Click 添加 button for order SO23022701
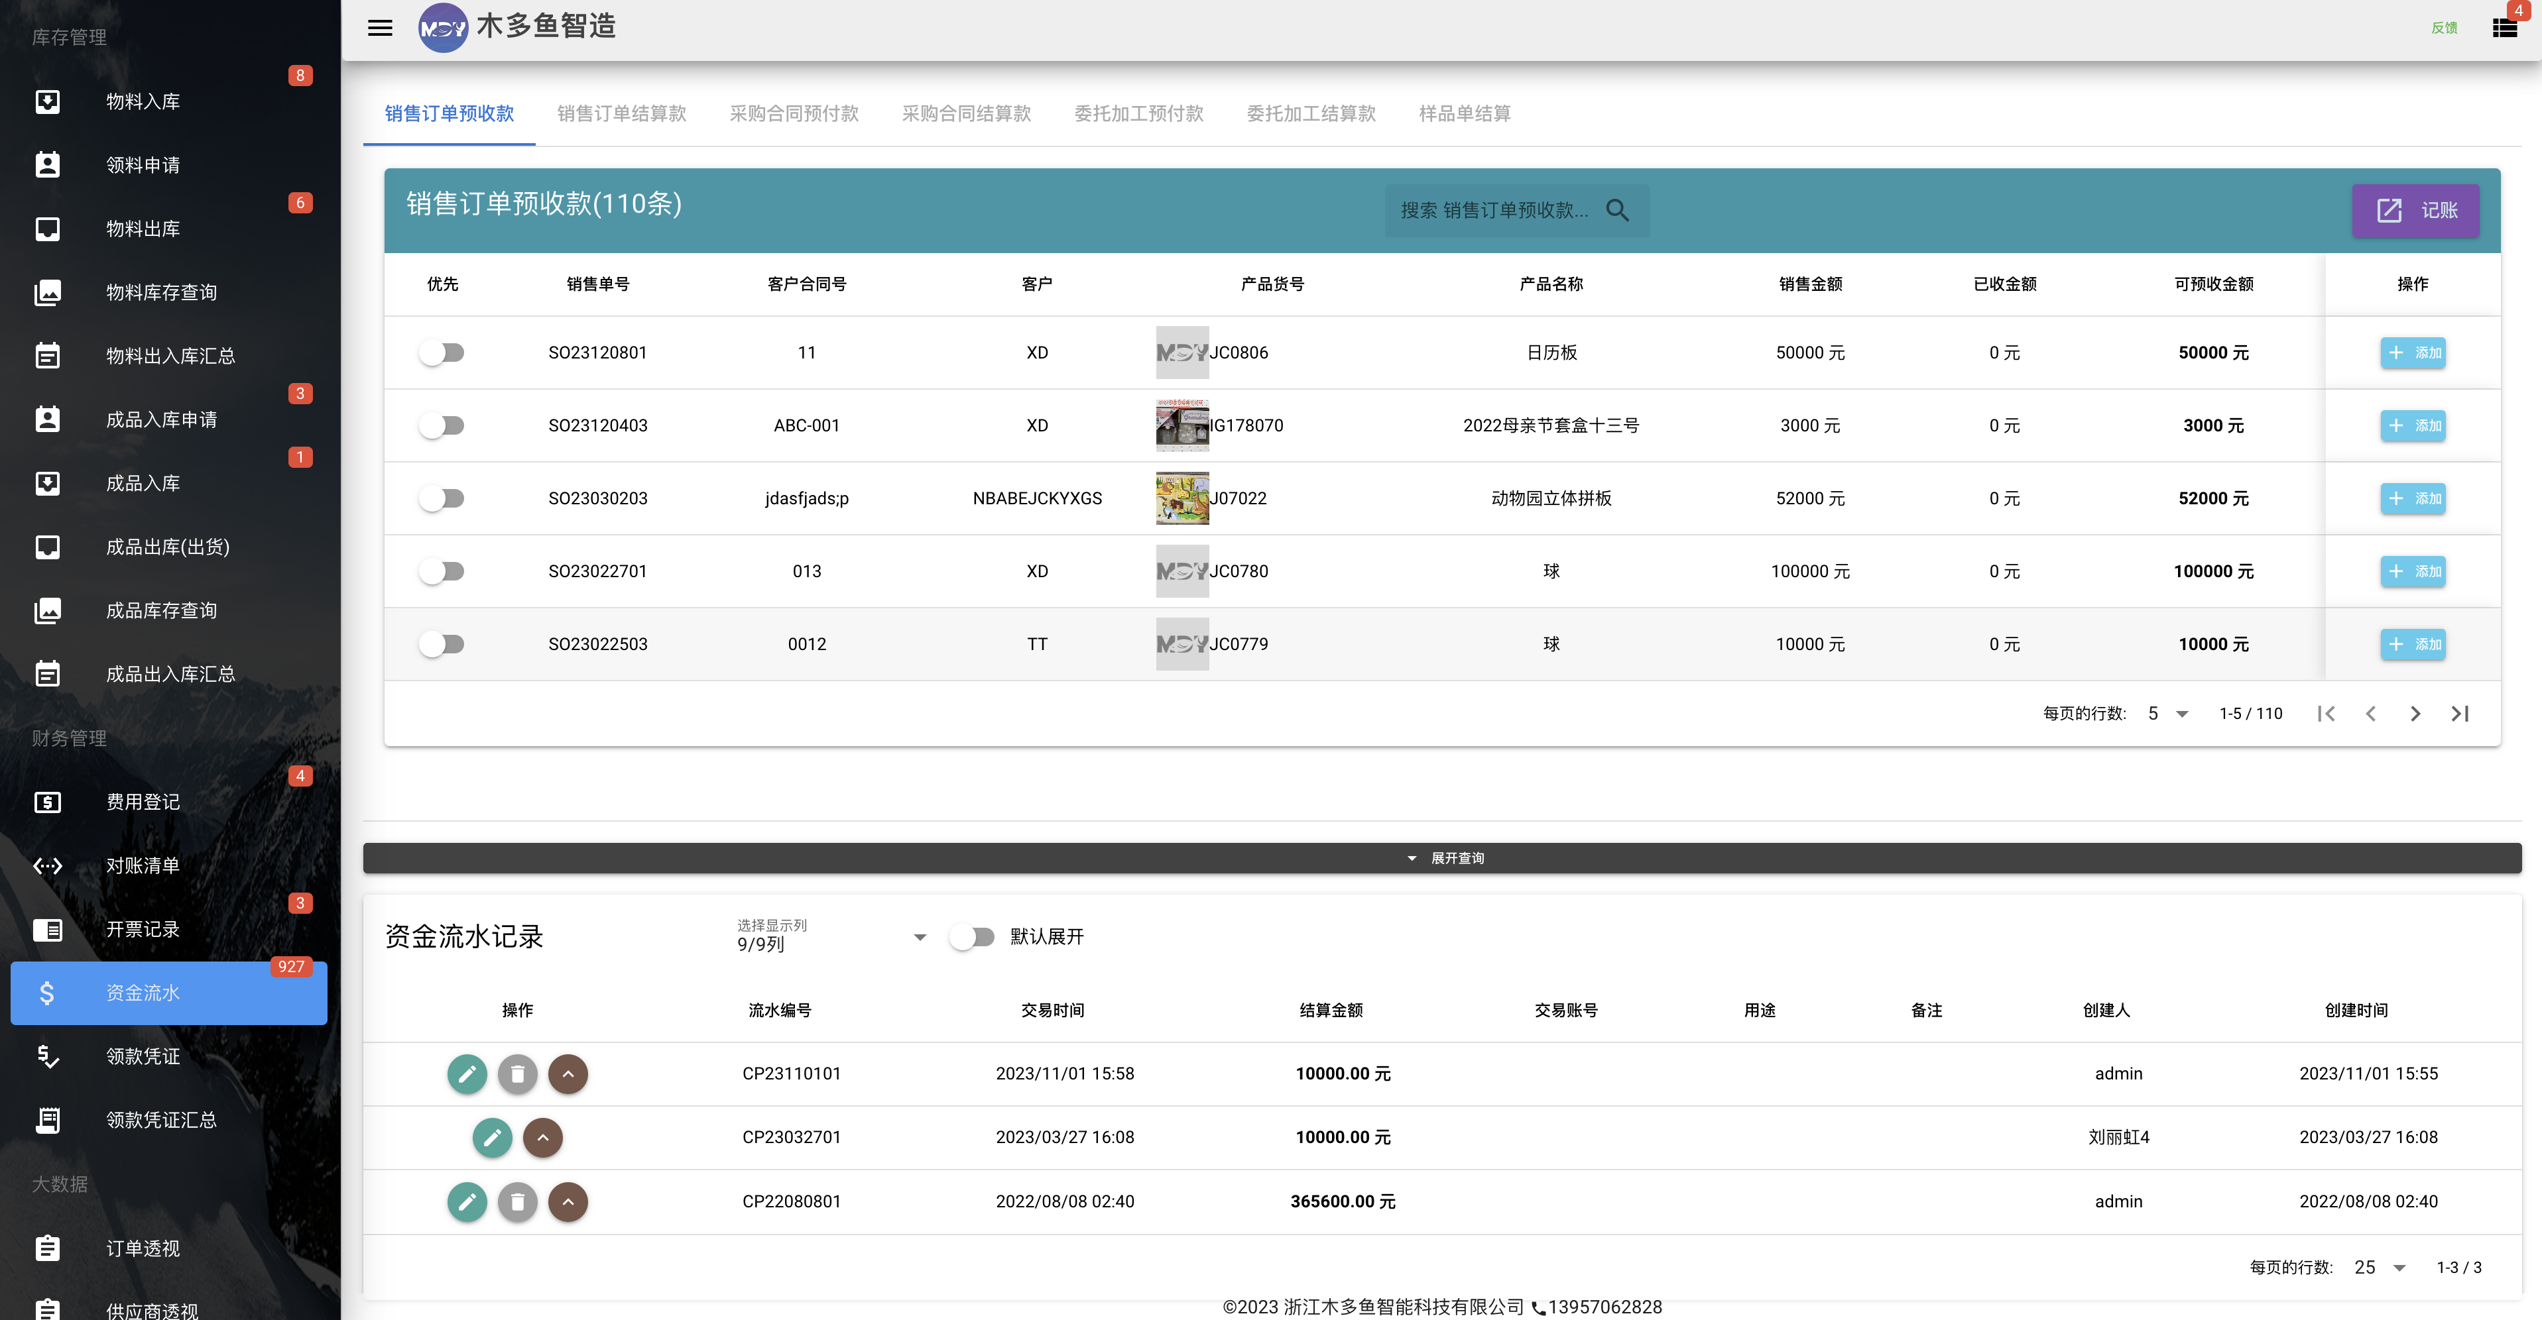The width and height of the screenshot is (2542, 1320). [2413, 571]
